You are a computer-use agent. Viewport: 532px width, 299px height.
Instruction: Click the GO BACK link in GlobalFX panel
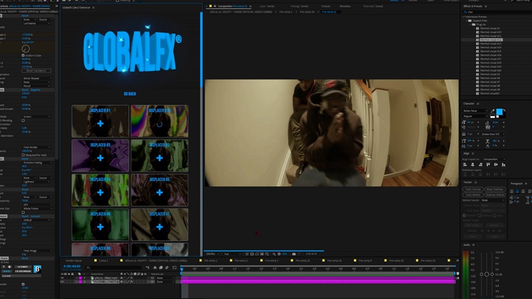tap(129, 94)
